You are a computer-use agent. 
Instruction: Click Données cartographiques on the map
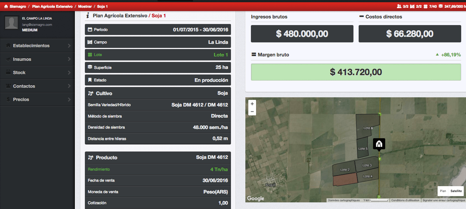pos(344,200)
